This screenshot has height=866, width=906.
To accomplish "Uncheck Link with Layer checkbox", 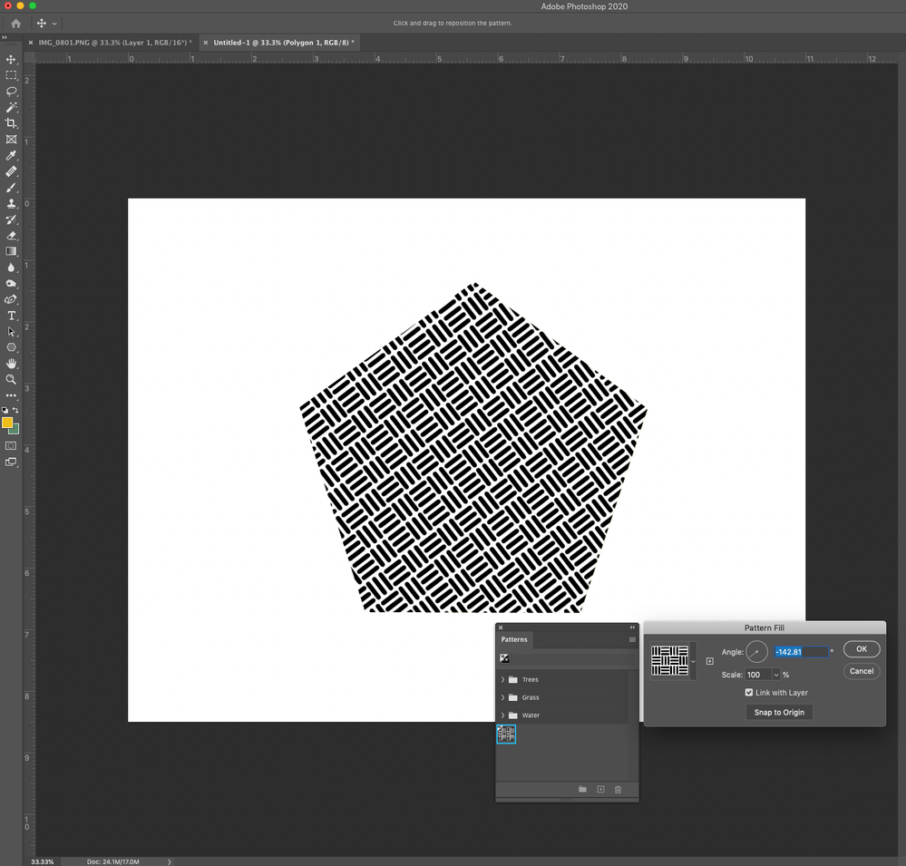I will [x=749, y=693].
